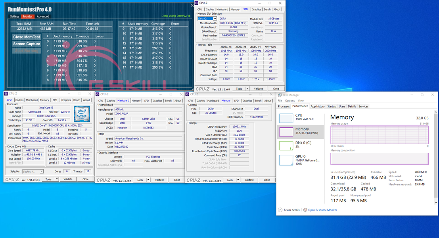Click CPU-Z app icon in the SPD window

[196, 3]
